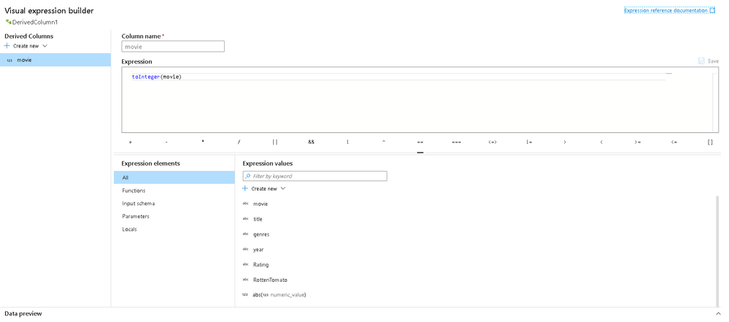Click the Column name input field
This screenshot has width=729, height=322.
click(x=173, y=47)
